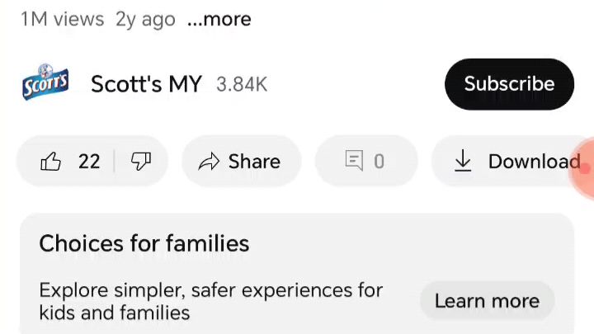Click the download arrow icon

point(463,161)
